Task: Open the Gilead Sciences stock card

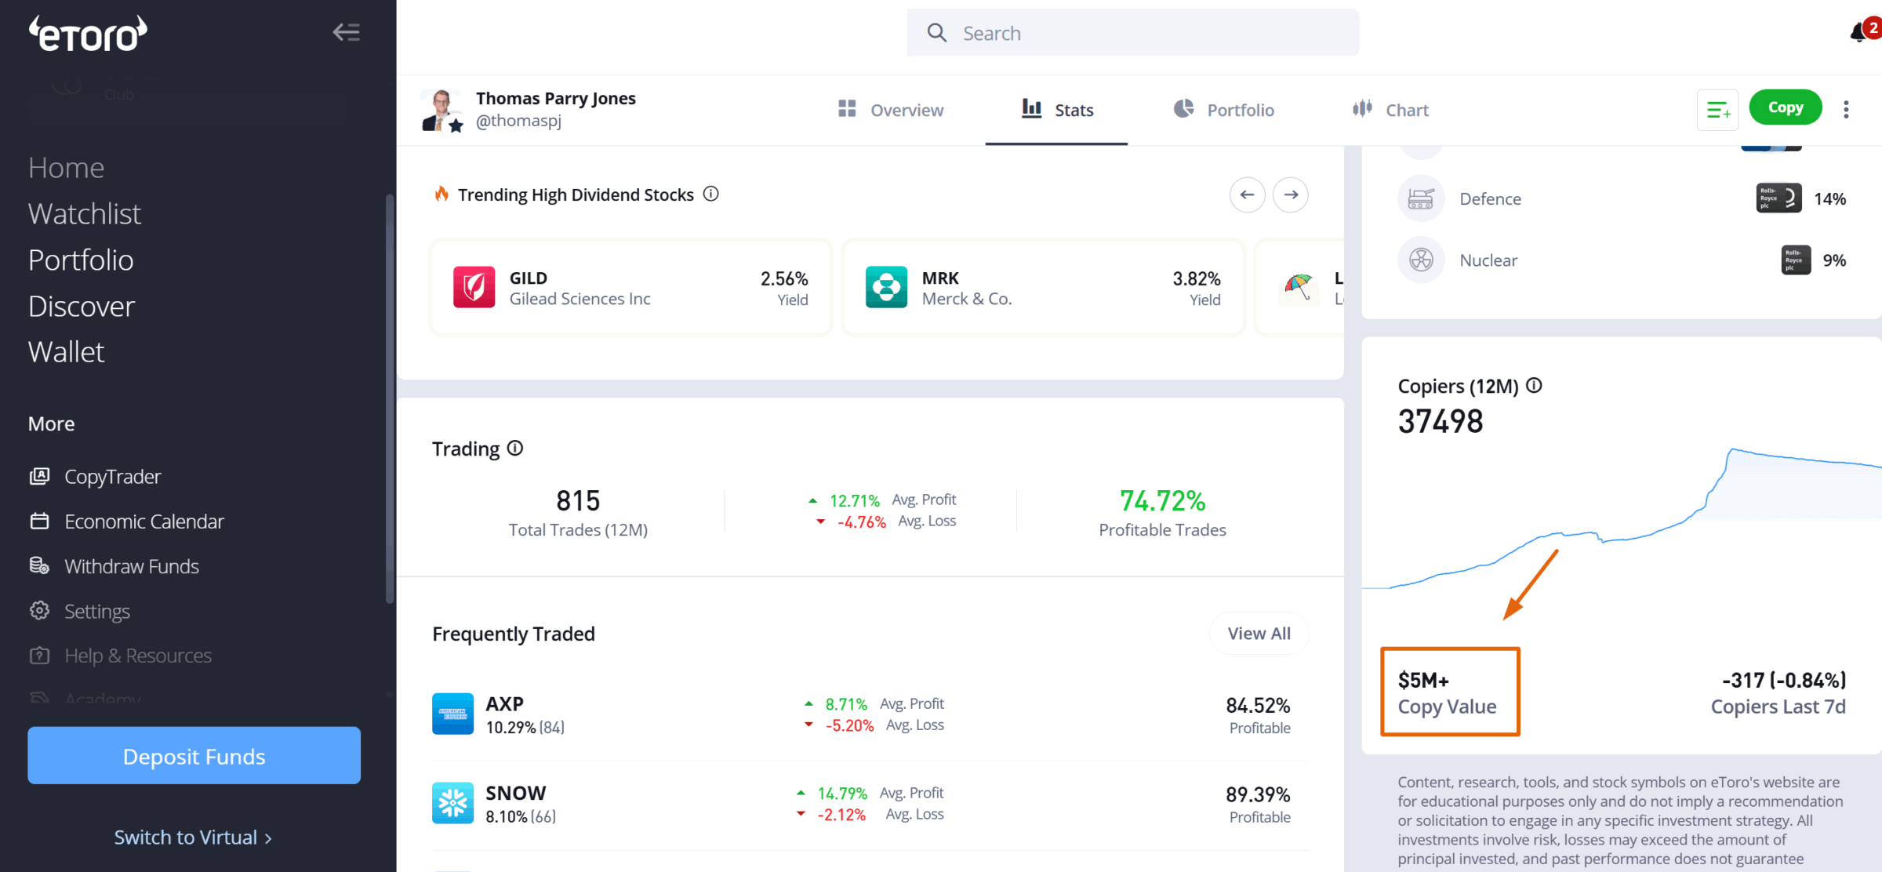Action: pyautogui.click(x=630, y=288)
